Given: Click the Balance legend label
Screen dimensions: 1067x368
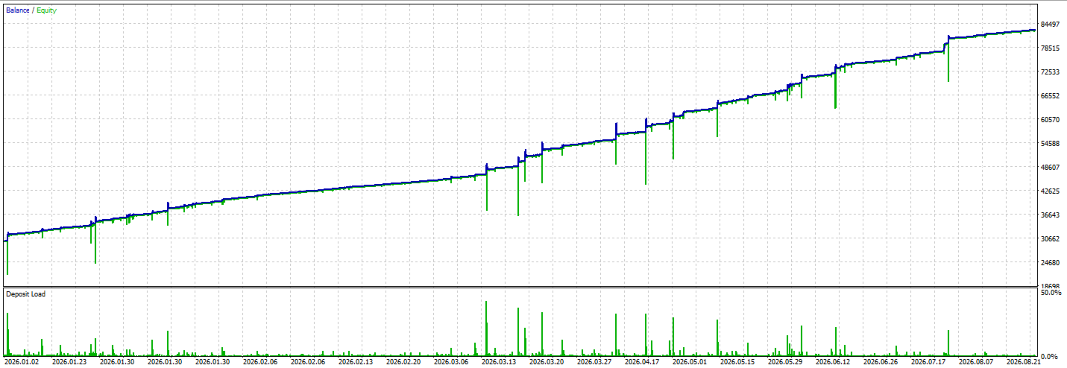Looking at the screenshot, I should 18,10.
